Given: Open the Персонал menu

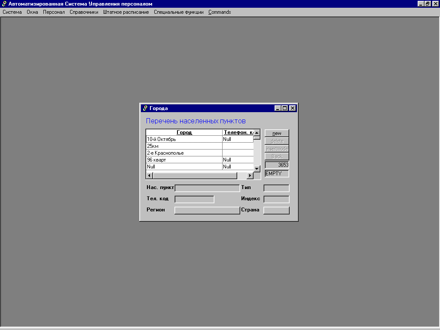Looking at the screenshot, I should tap(54, 12).
